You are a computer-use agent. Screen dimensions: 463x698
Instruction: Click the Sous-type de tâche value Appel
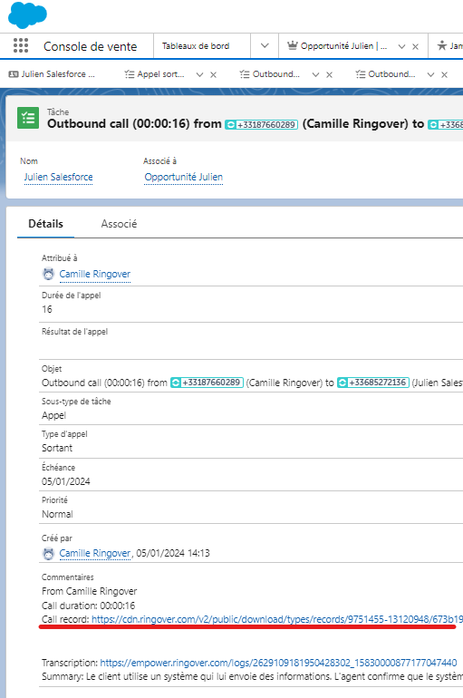coord(53,415)
